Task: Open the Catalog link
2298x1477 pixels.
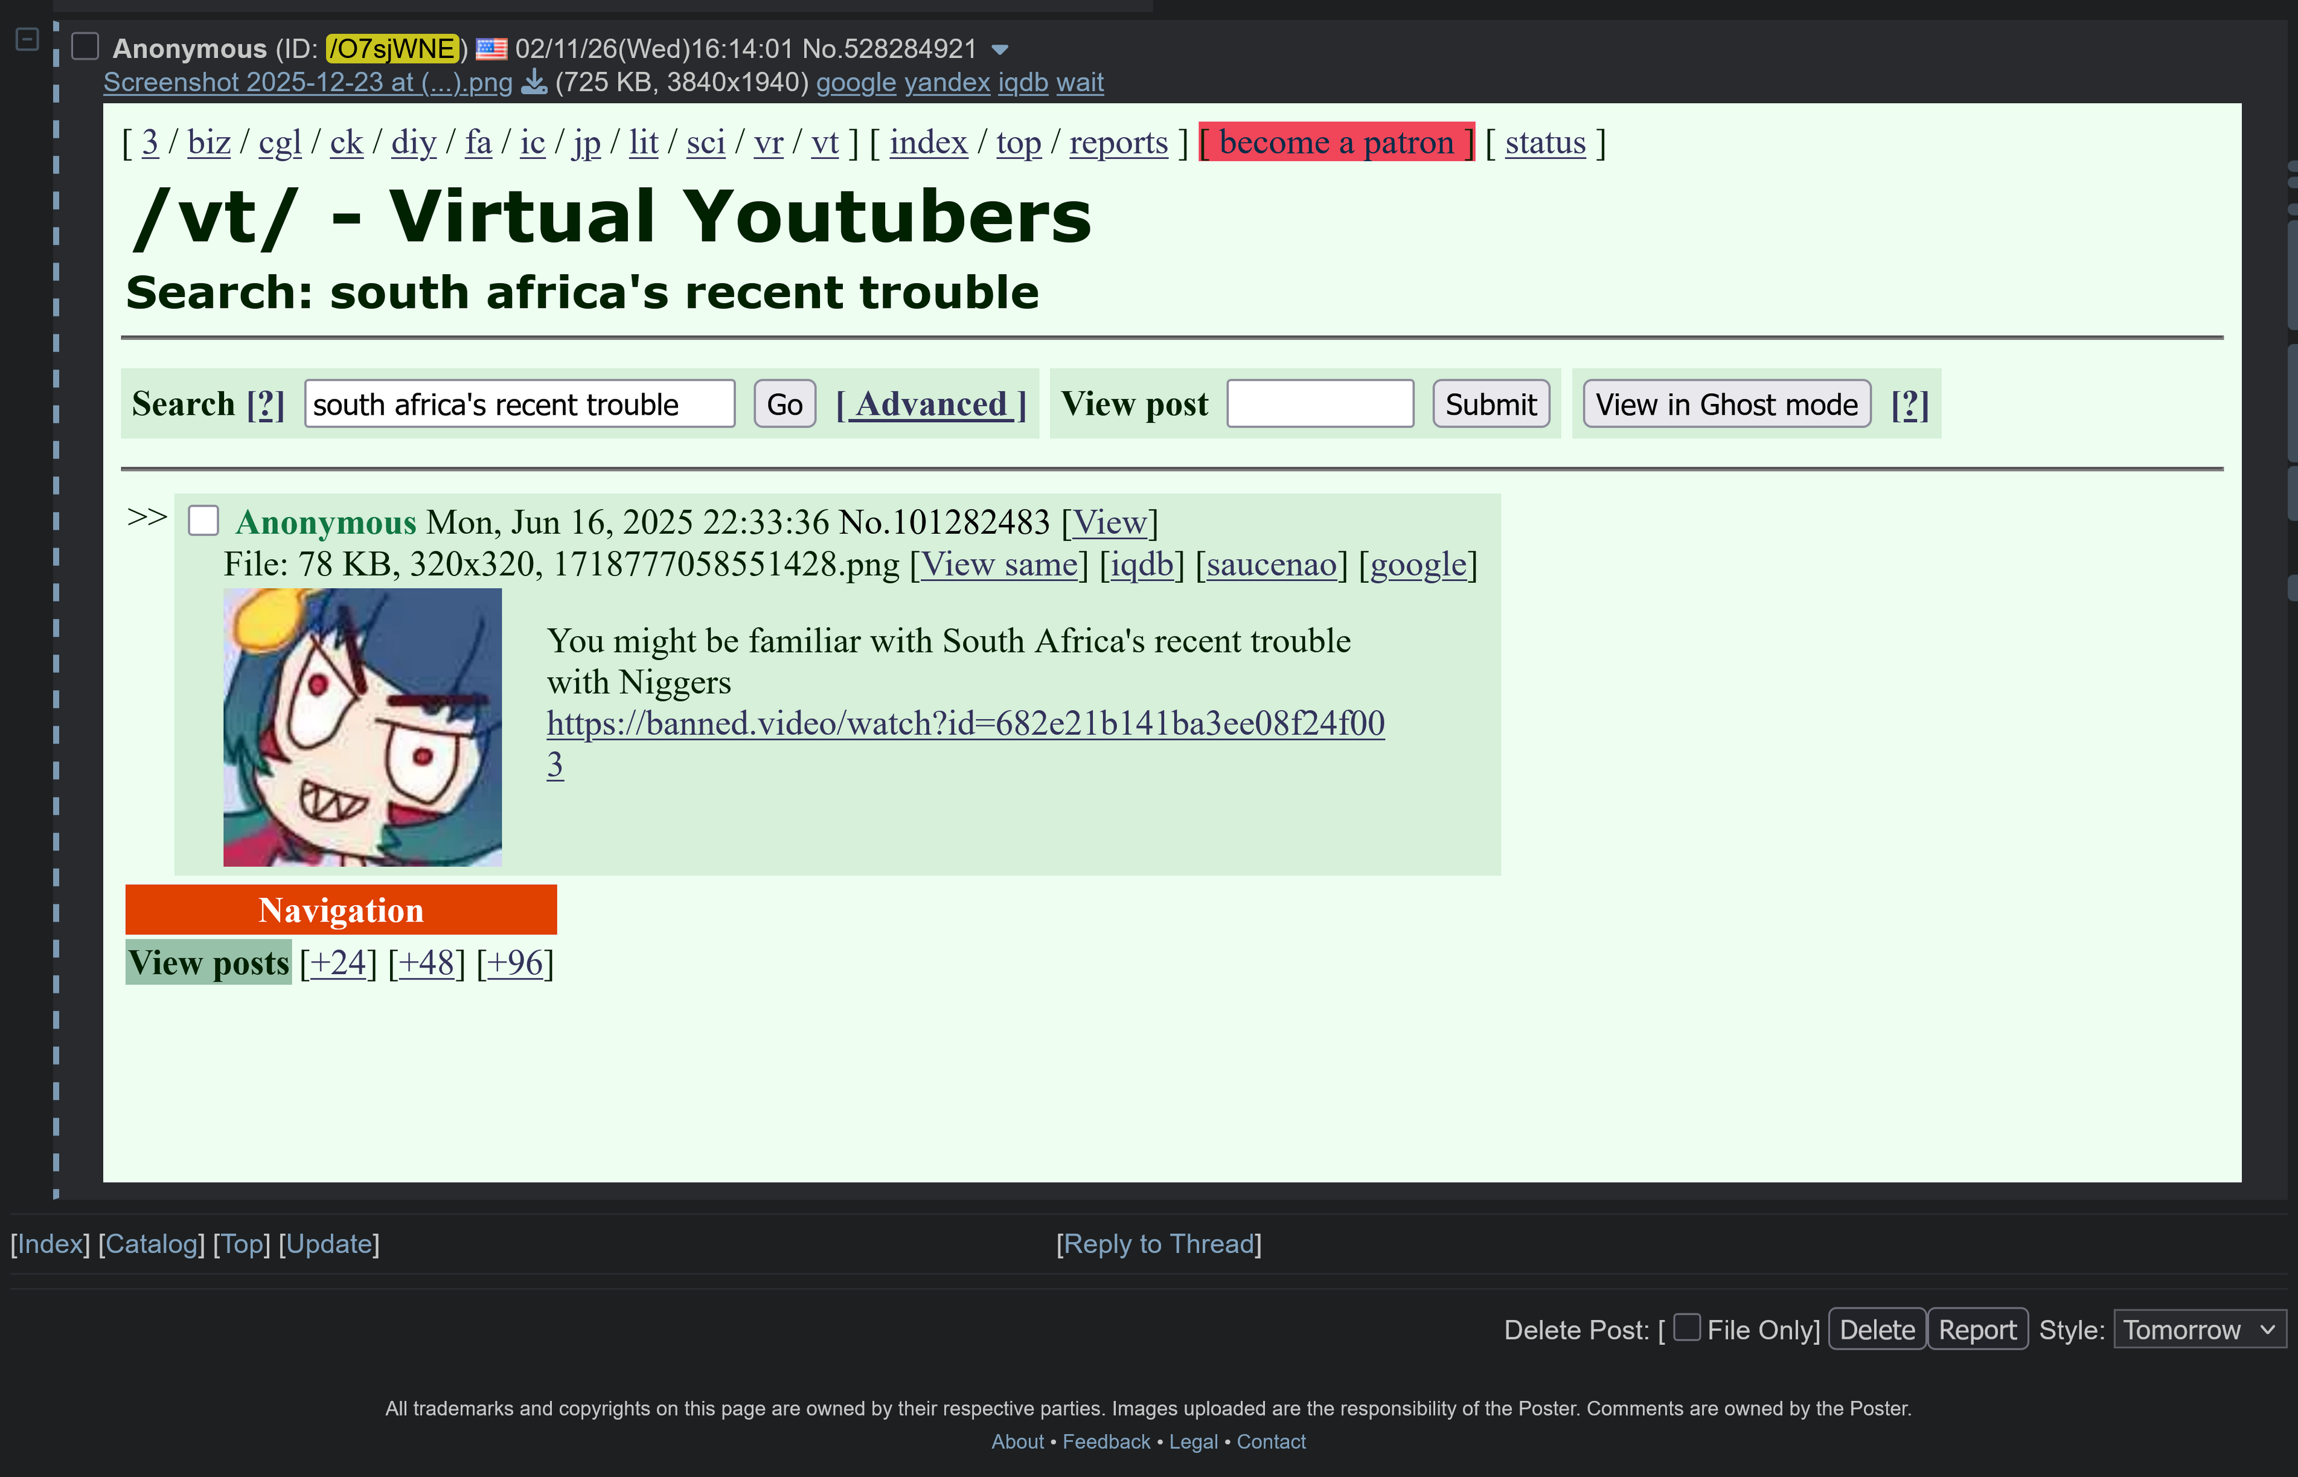Action: (152, 1244)
